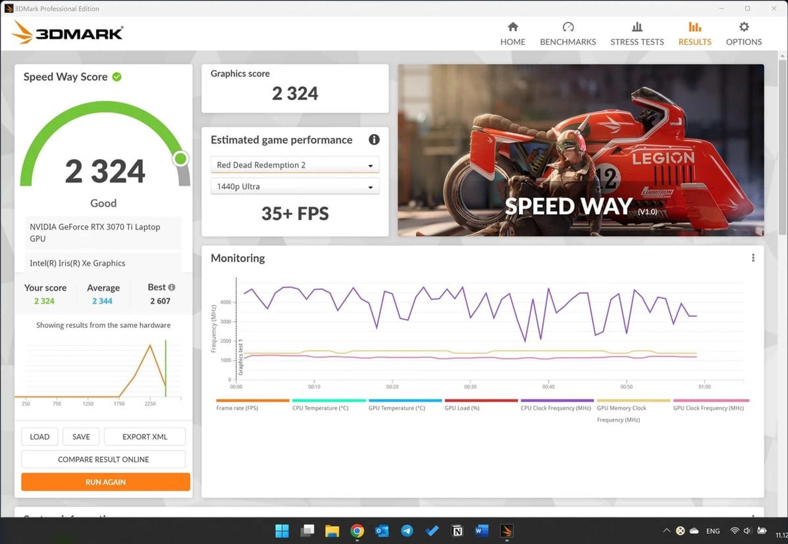Image resolution: width=788 pixels, height=544 pixels.
Task: Click the LOAD button
Action: click(x=39, y=437)
